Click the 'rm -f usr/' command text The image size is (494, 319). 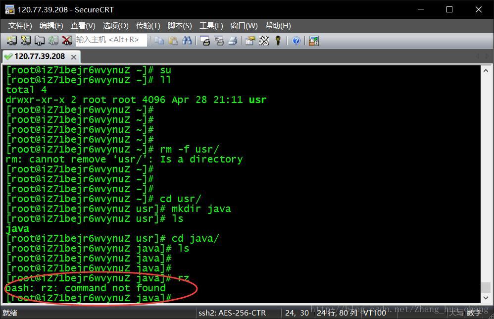pos(190,150)
